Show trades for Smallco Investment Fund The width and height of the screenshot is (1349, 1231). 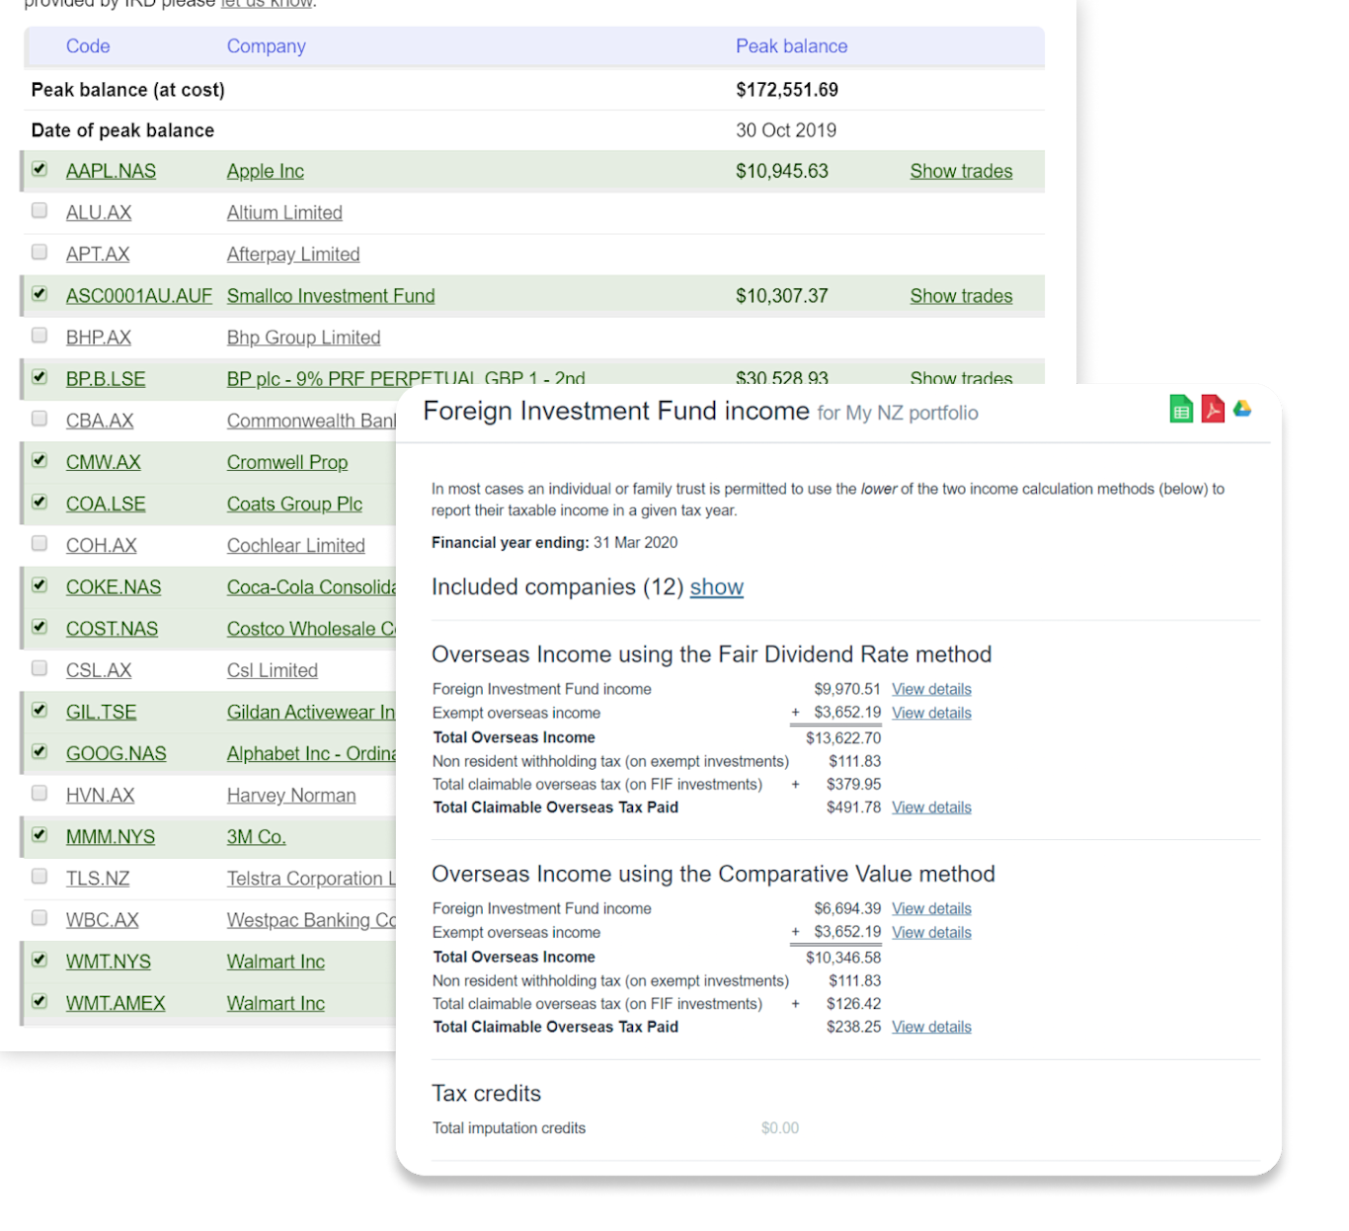(x=961, y=296)
